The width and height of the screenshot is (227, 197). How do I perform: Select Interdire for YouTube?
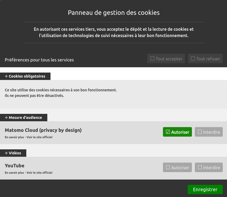(x=209, y=167)
